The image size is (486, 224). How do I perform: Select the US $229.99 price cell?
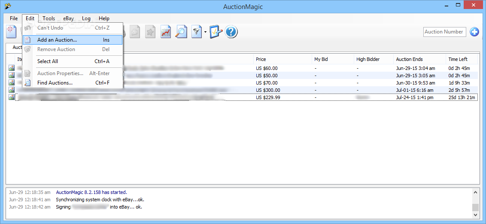click(x=268, y=97)
